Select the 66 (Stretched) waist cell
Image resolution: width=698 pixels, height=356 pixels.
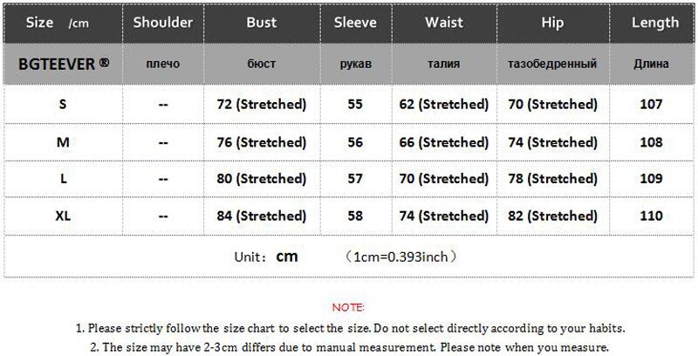coord(443,141)
